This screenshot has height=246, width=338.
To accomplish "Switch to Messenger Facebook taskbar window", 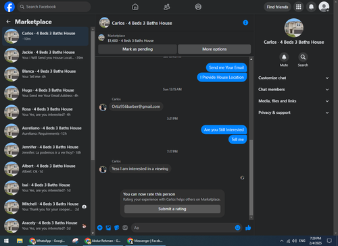I will click(x=145, y=241).
